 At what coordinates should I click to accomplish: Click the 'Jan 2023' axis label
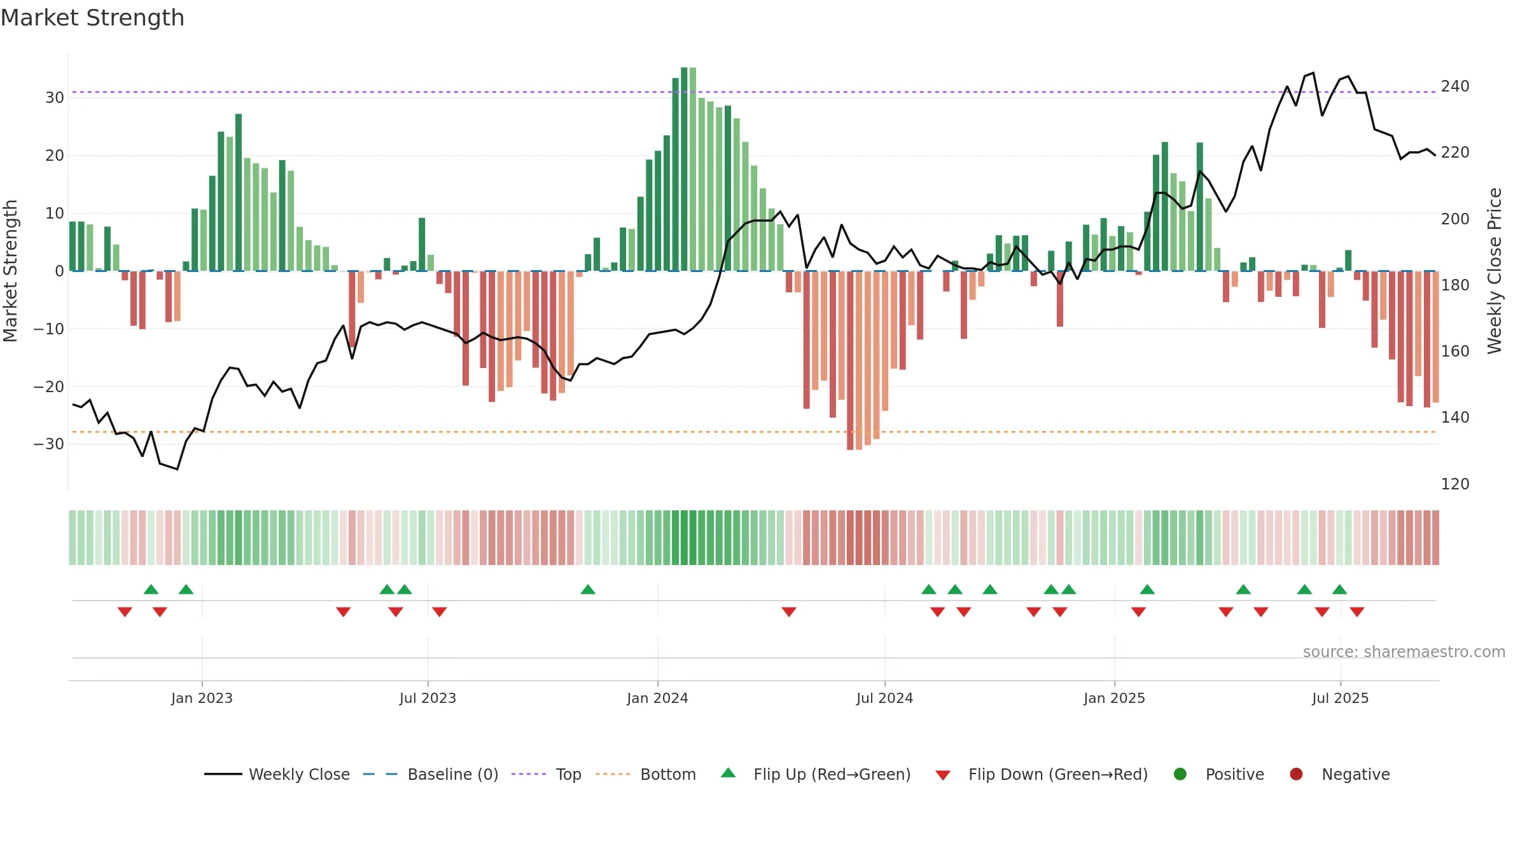pos(202,698)
